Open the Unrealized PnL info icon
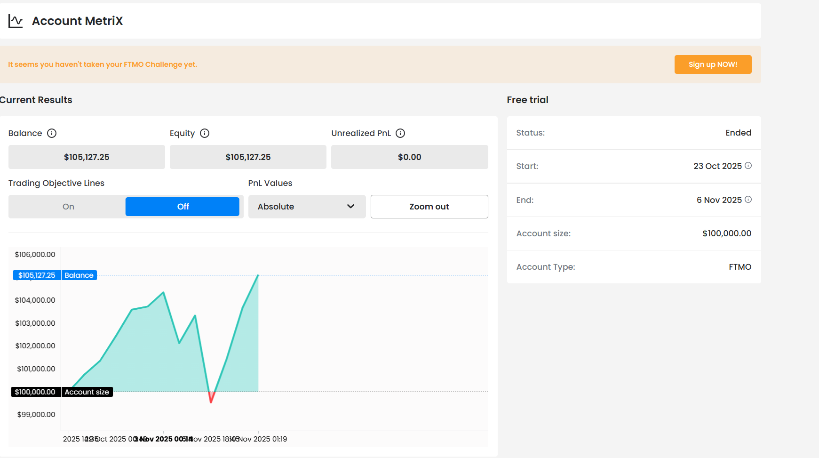 coord(400,133)
